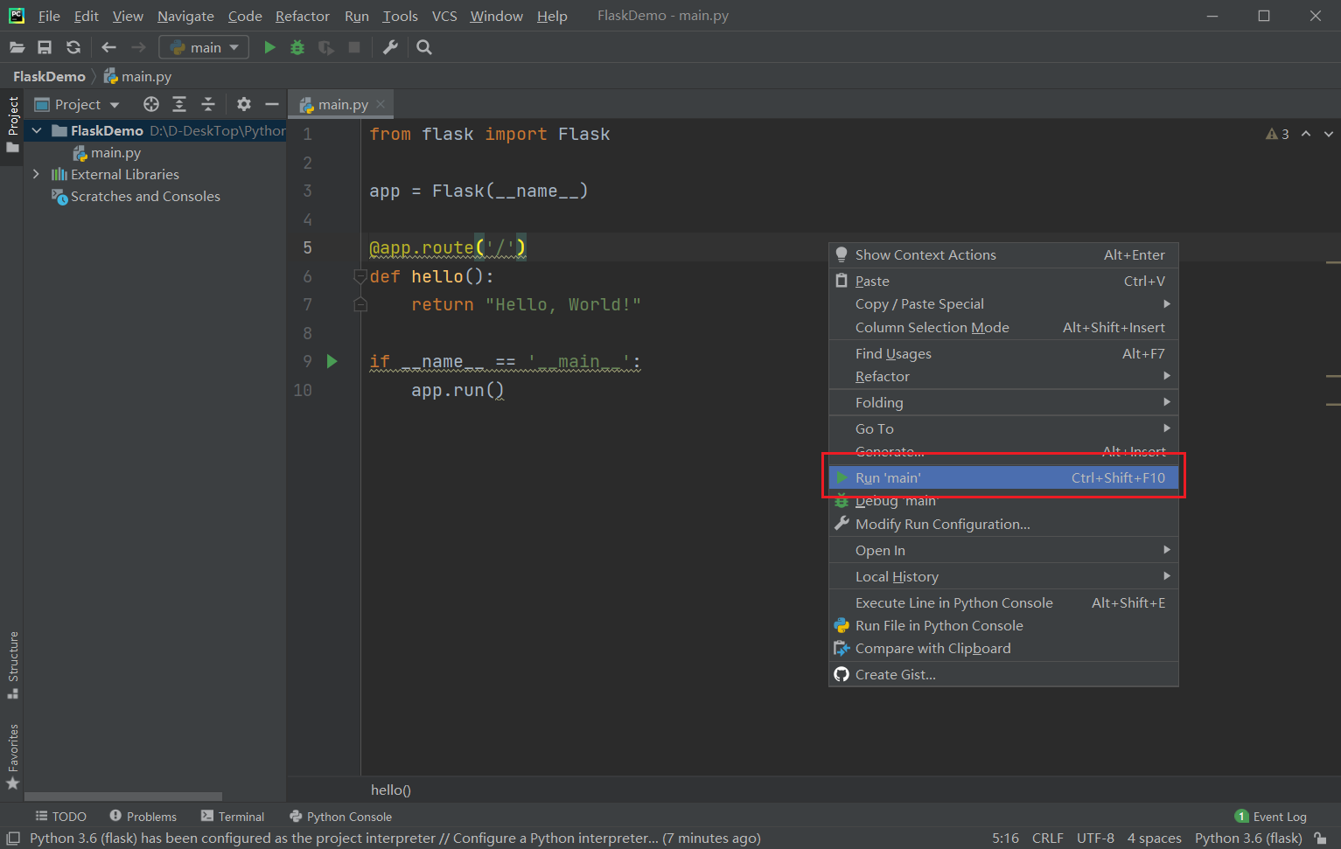Click the Stop square toolbar icon
Viewport: 1341px width, 849px height.
coord(354,47)
